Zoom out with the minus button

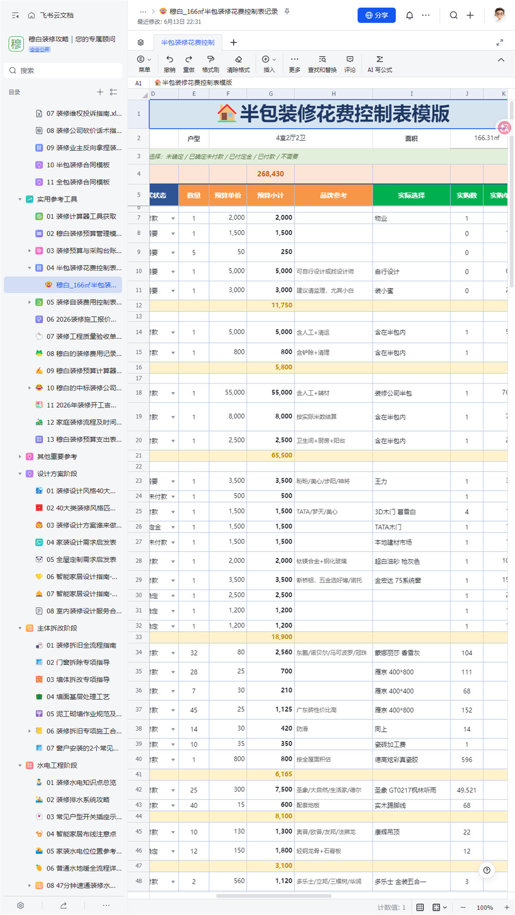(x=463, y=907)
